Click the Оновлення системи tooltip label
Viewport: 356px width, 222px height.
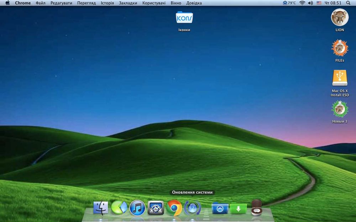click(x=192, y=192)
